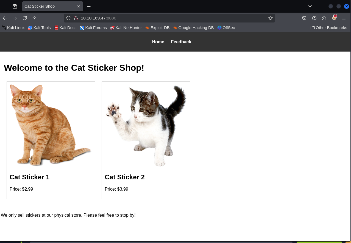
Task: Click the address bar URL field
Action: 170,18
